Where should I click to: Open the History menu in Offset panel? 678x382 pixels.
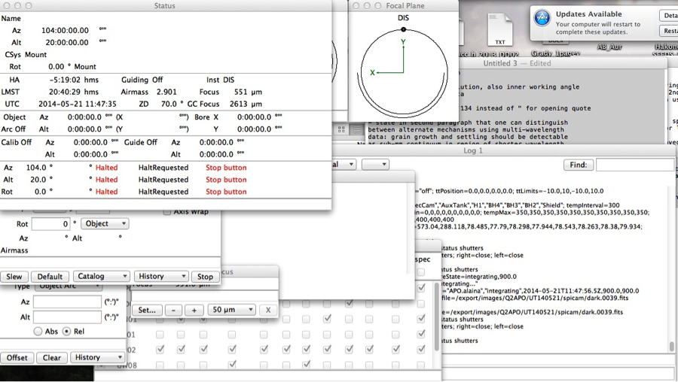click(97, 358)
